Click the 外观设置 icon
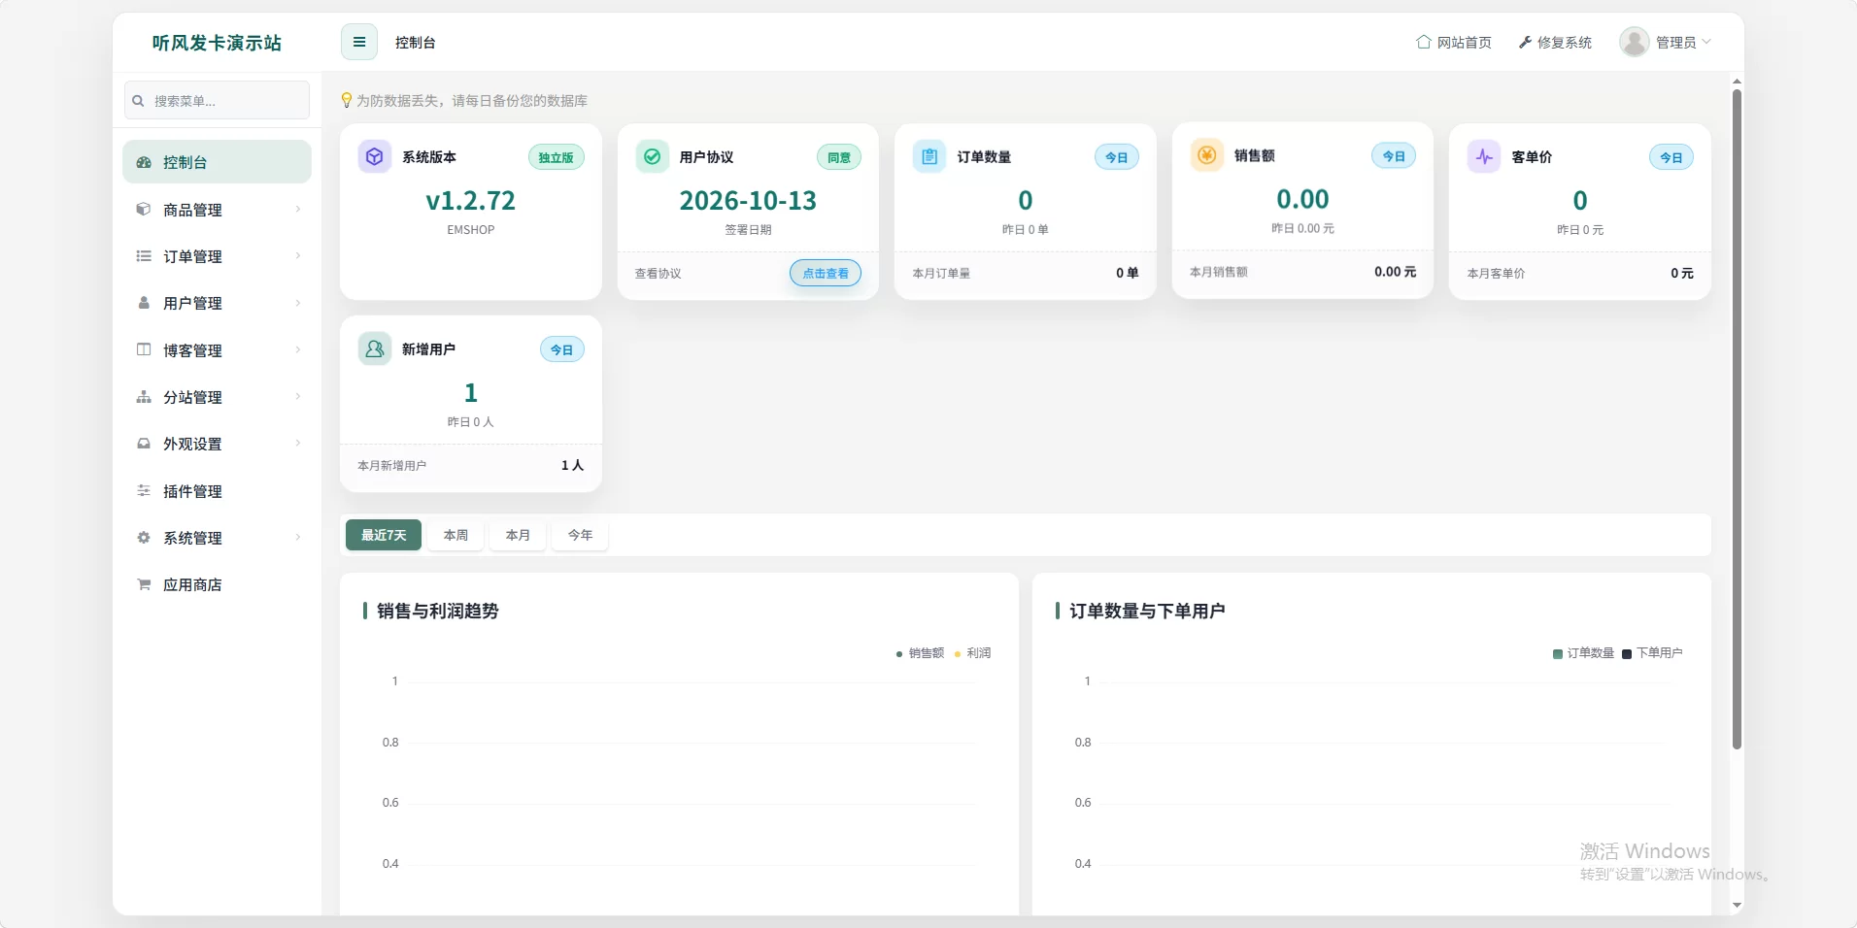 click(x=144, y=444)
